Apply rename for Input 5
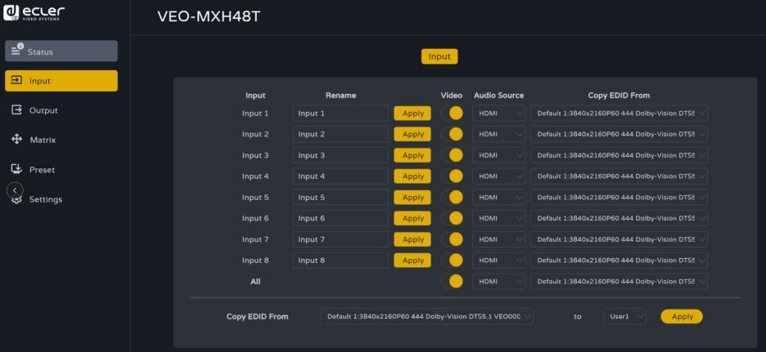The height and width of the screenshot is (352, 766). point(412,198)
